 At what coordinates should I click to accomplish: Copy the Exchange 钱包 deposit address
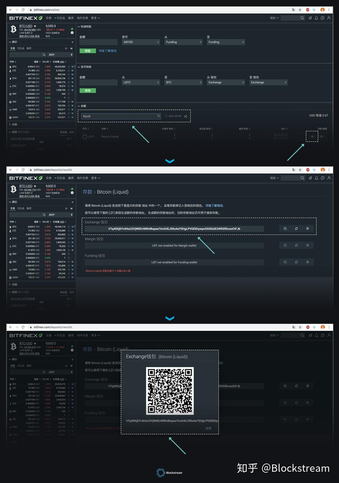(285, 229)
